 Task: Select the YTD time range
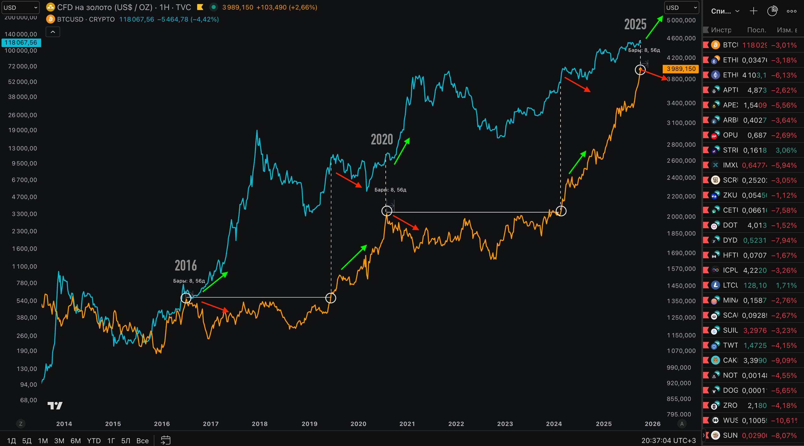(x=94, y=441)
